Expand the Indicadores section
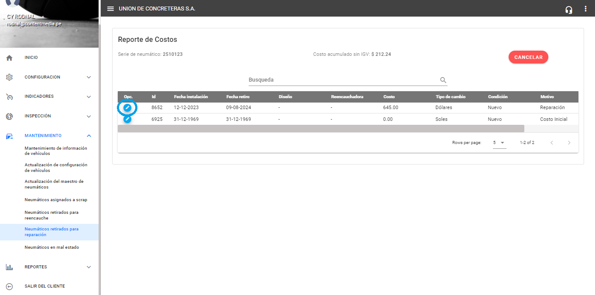This screenshot has height=295, width=595. click(89, 96)
